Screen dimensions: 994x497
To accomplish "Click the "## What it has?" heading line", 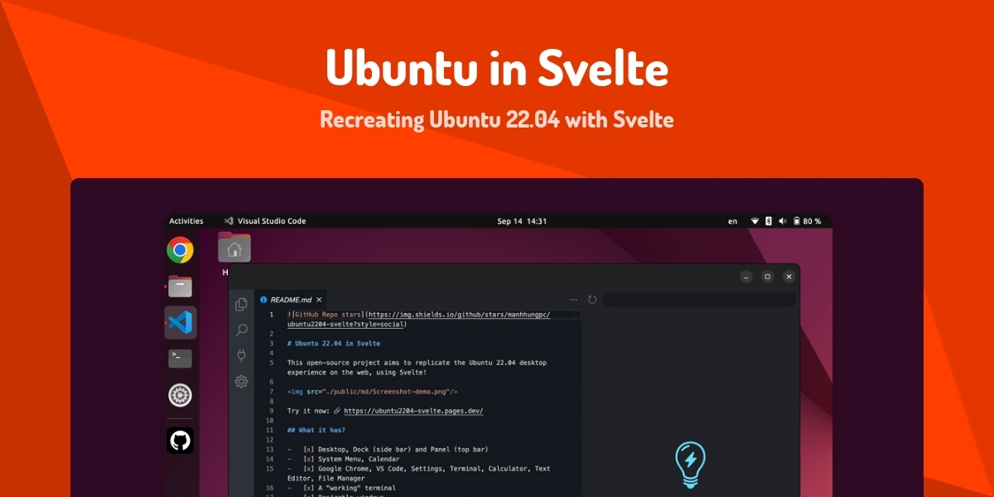I will (x=316, y=430).
